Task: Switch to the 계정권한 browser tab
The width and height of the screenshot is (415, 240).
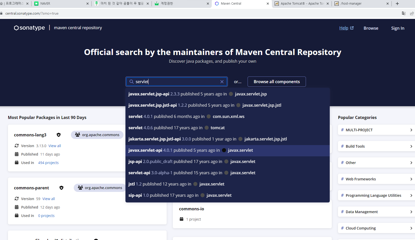Action: 182,4
